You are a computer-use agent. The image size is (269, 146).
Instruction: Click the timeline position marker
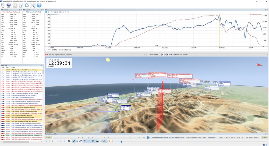pyautogui.click(x=148, y=137)
